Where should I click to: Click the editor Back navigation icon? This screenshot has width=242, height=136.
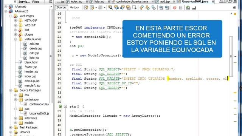[x=92, y=8]
